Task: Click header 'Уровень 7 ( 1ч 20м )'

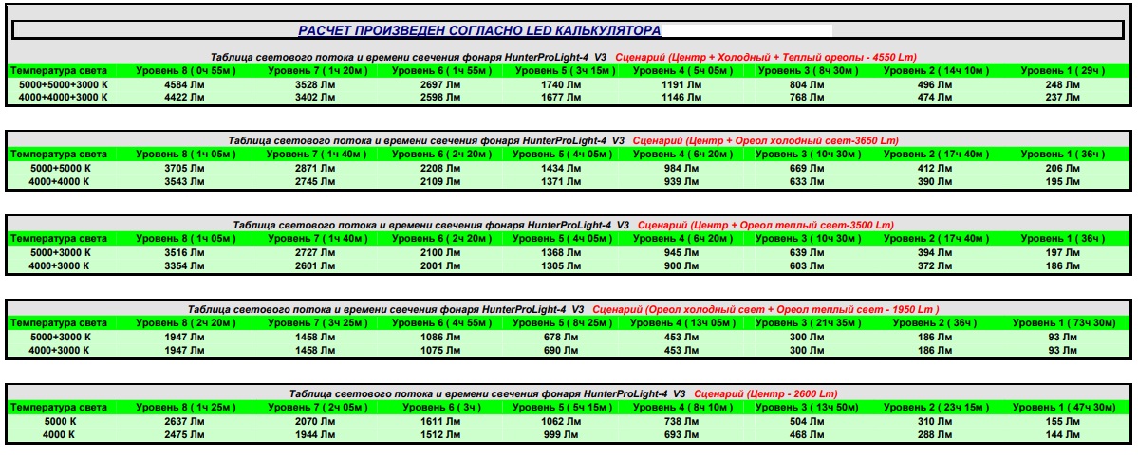Action: (x=317, y=70)
